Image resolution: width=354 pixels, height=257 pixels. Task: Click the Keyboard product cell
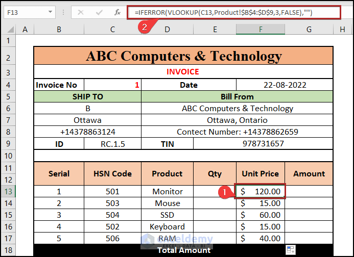pyautogui.click(x=167, y=226)
